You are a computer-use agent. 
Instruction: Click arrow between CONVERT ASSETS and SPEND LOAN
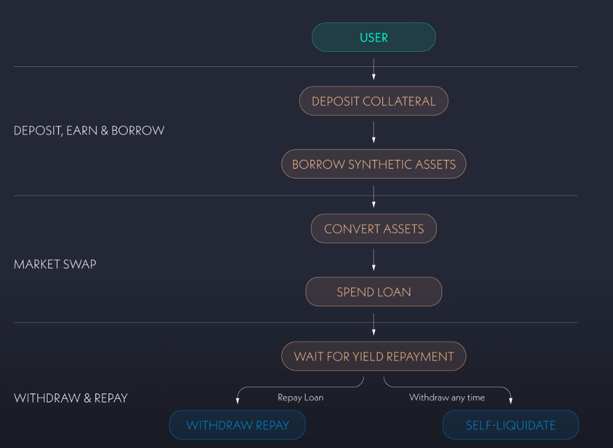pyautogui.click(x=374, y=260)
